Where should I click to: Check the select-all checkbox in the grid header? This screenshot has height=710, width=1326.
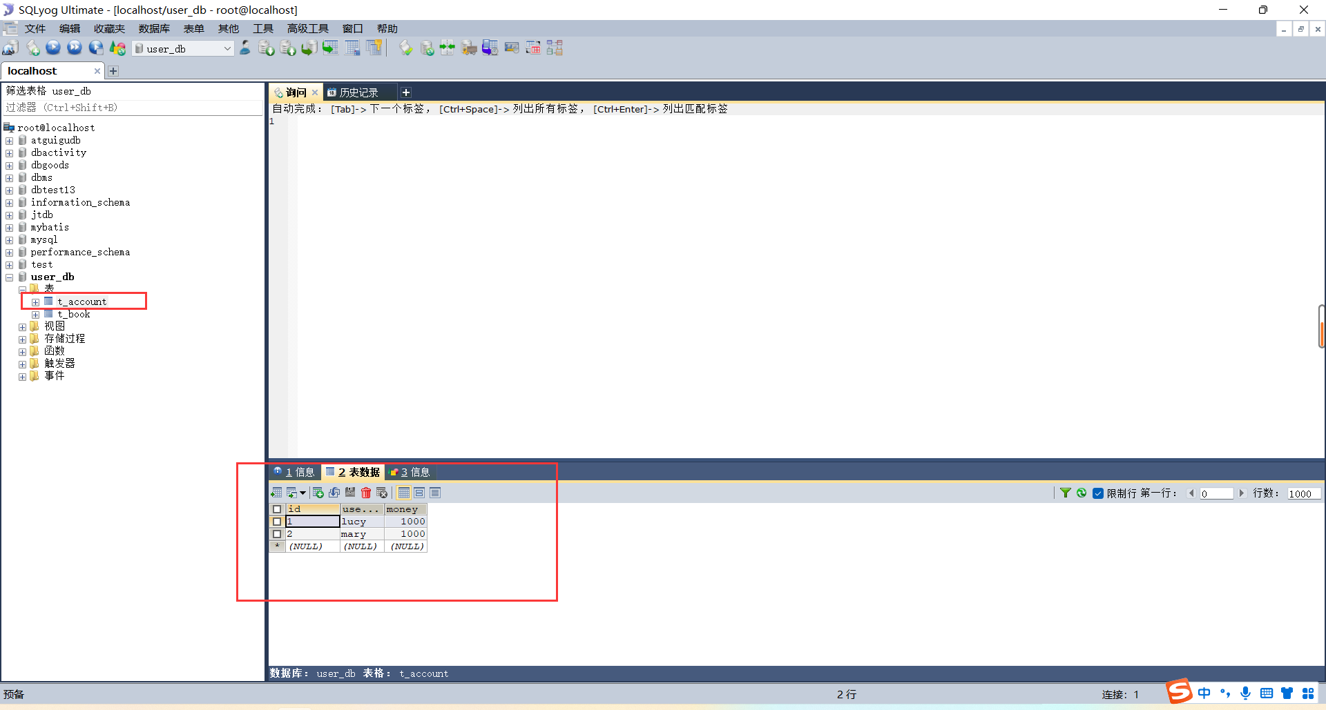[277, 509]
